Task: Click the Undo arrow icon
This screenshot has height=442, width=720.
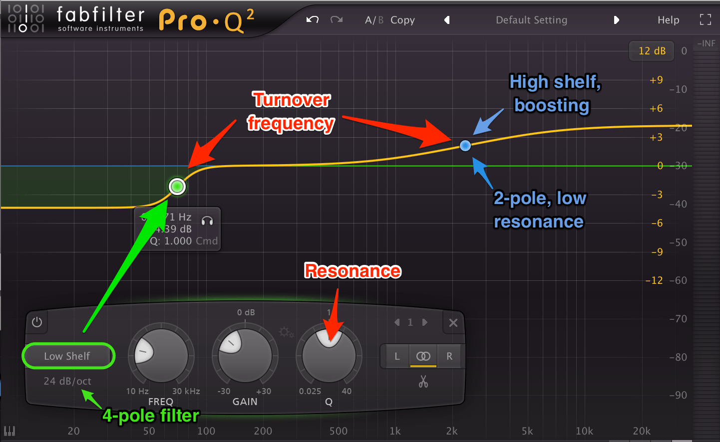Action: pos(313,19)
